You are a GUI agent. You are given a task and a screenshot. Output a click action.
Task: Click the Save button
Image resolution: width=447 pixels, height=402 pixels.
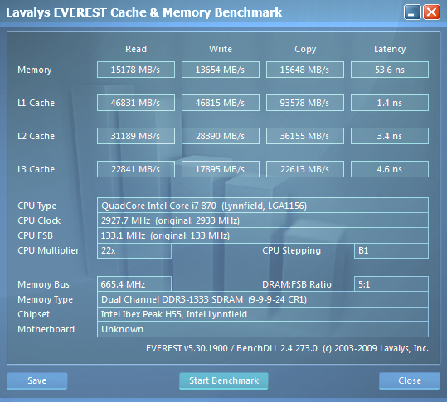pyautogui.click(x=37, y=380)
